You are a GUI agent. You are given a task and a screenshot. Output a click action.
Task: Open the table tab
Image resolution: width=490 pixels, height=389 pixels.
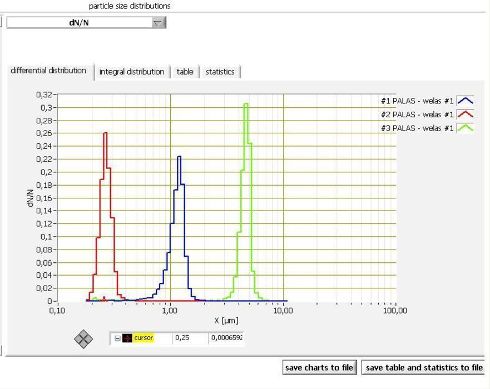pos(185,72)
